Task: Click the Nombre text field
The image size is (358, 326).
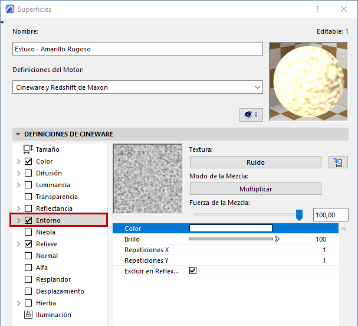Action: [x=137, y=48]
